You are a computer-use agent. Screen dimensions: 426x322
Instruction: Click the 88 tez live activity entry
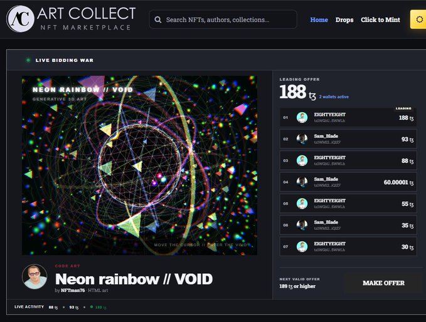(53, 308)
